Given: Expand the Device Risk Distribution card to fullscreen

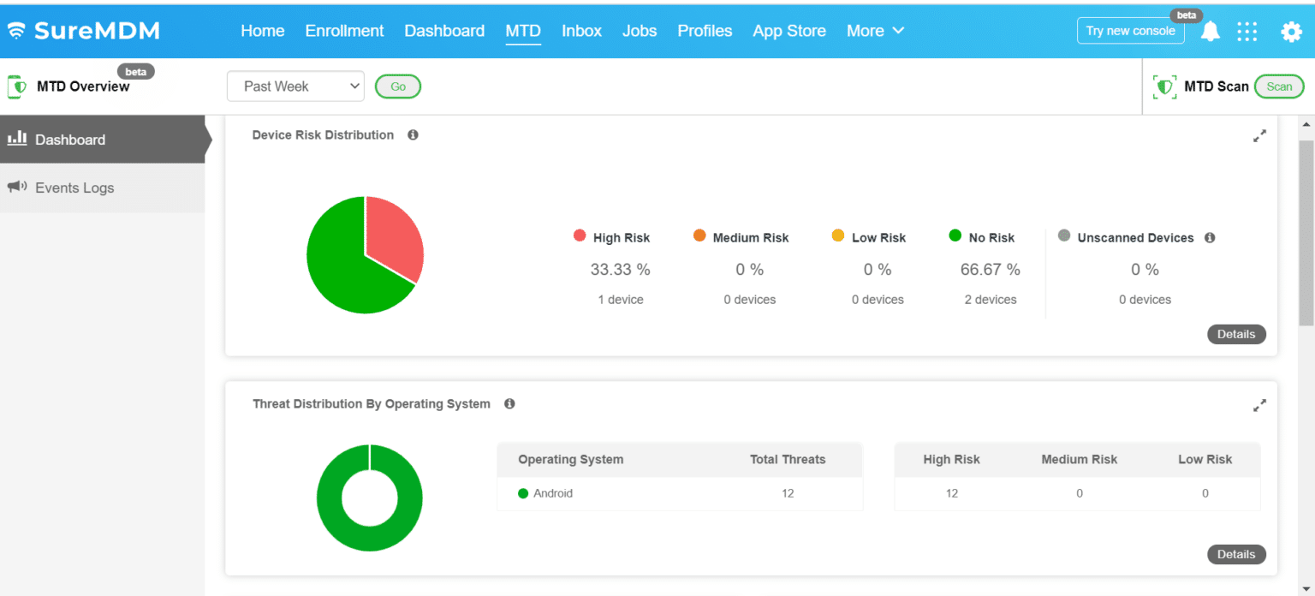Looking at the screenshot, I should coord(1259,135).
